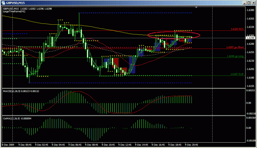Viewport: 257px width, 148px height.
Task: Click the 1.6330 price axis label
Action: pyautogui.click(x=250, y=27)
